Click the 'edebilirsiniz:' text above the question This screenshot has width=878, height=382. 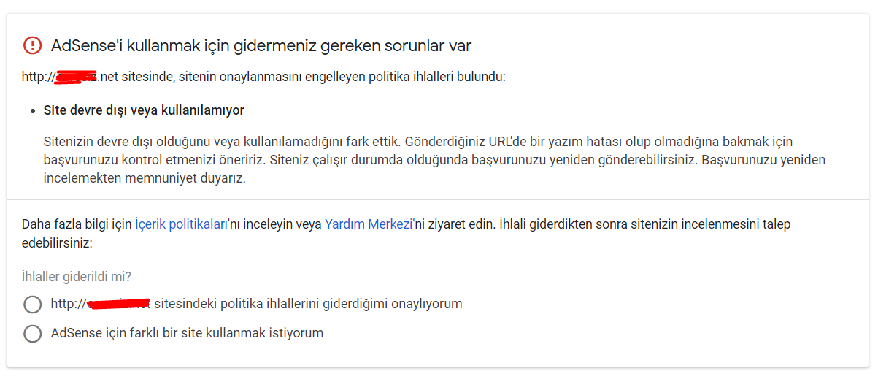[57, 243]
